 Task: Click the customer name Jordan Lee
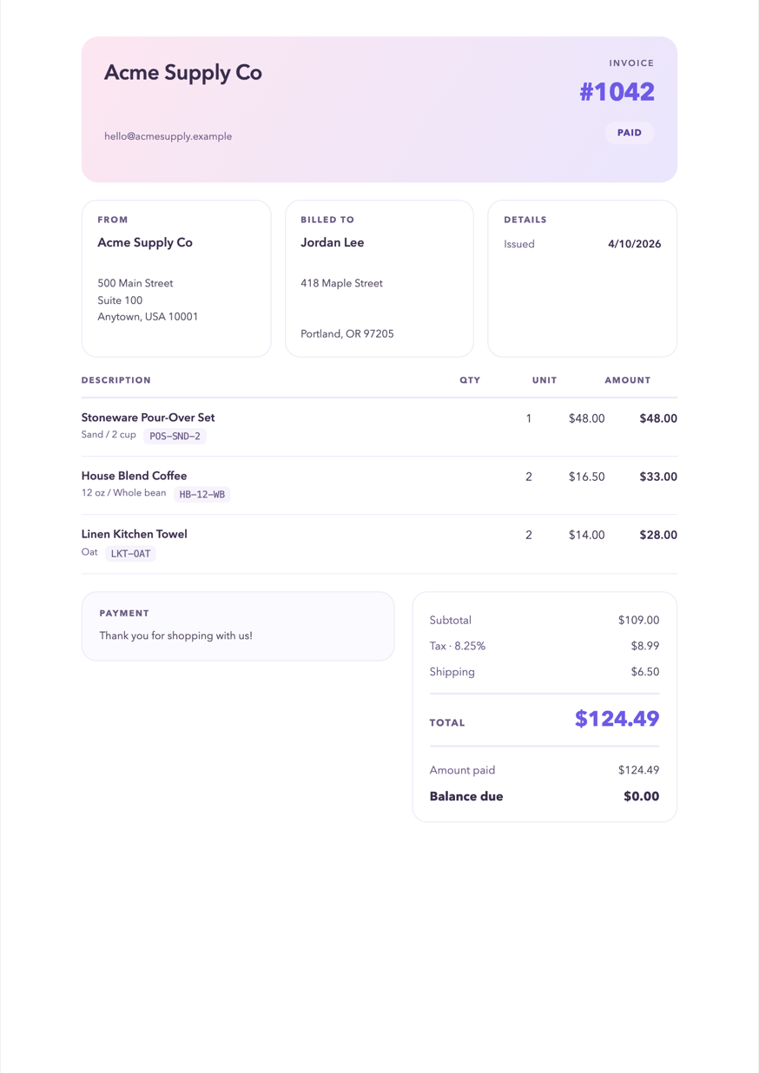(333, 242)
